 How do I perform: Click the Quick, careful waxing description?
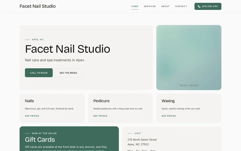pyautogui.click(x=181, y=109)
